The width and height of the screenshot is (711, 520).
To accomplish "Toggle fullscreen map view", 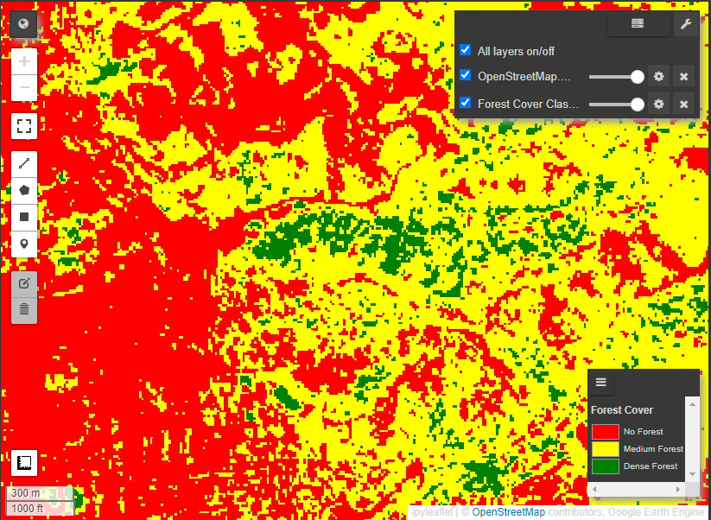I will [24, 126].
